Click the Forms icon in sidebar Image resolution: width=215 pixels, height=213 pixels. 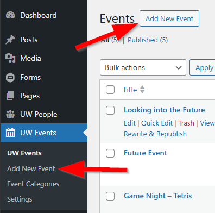click(10, 78)
